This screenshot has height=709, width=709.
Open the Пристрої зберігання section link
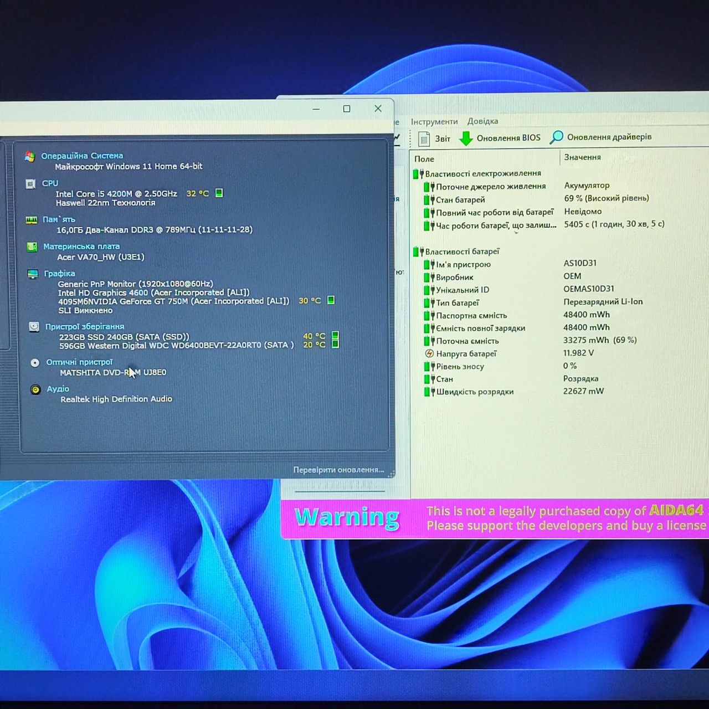(x=85, y=326)
